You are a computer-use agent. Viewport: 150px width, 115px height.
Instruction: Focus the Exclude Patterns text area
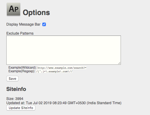64,50
